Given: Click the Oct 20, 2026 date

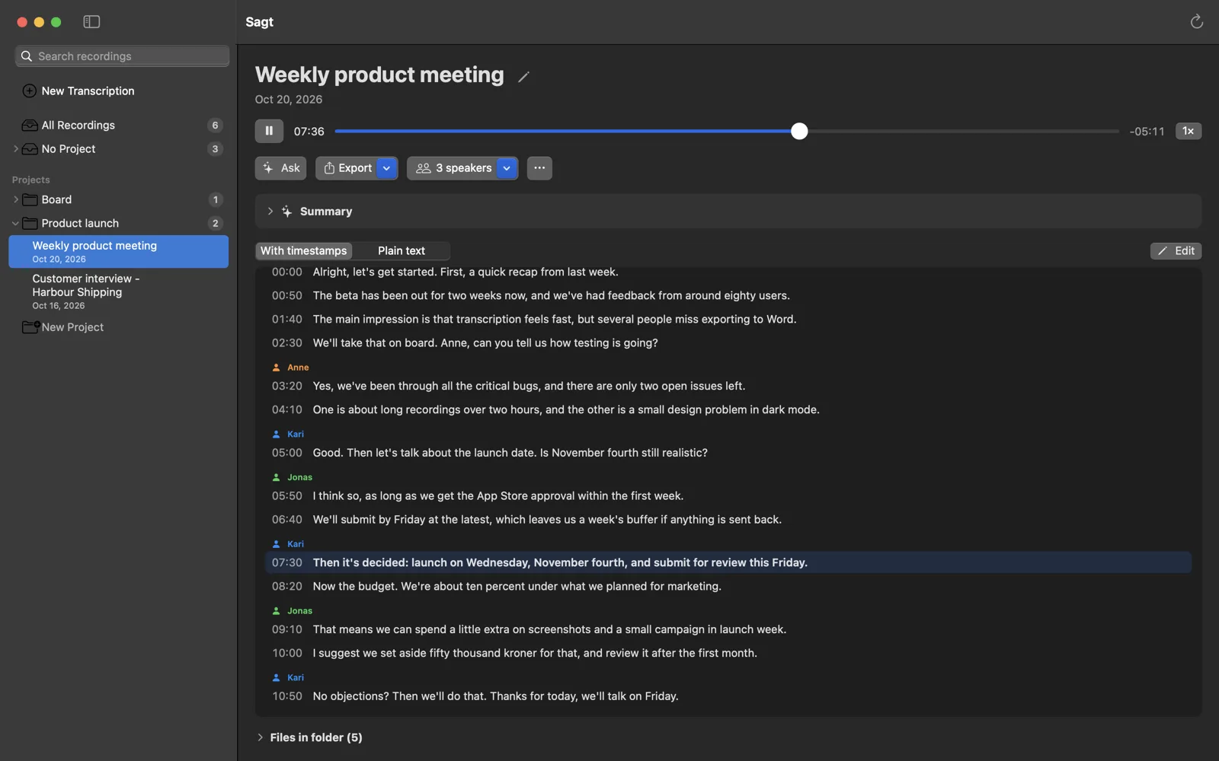Looking at the screenshot, I should click(x=289, y=100).
